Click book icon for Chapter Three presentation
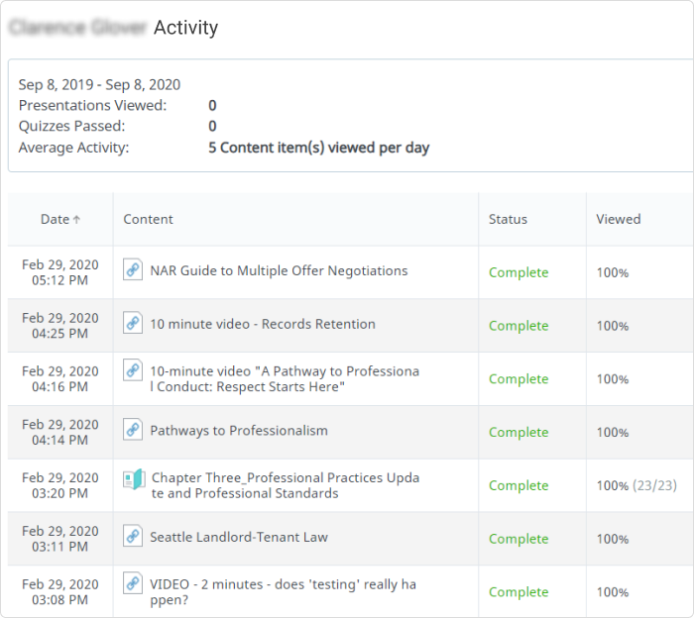 (134, 479)
